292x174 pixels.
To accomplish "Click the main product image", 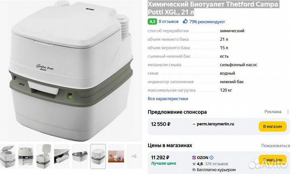I will [71, 71].
